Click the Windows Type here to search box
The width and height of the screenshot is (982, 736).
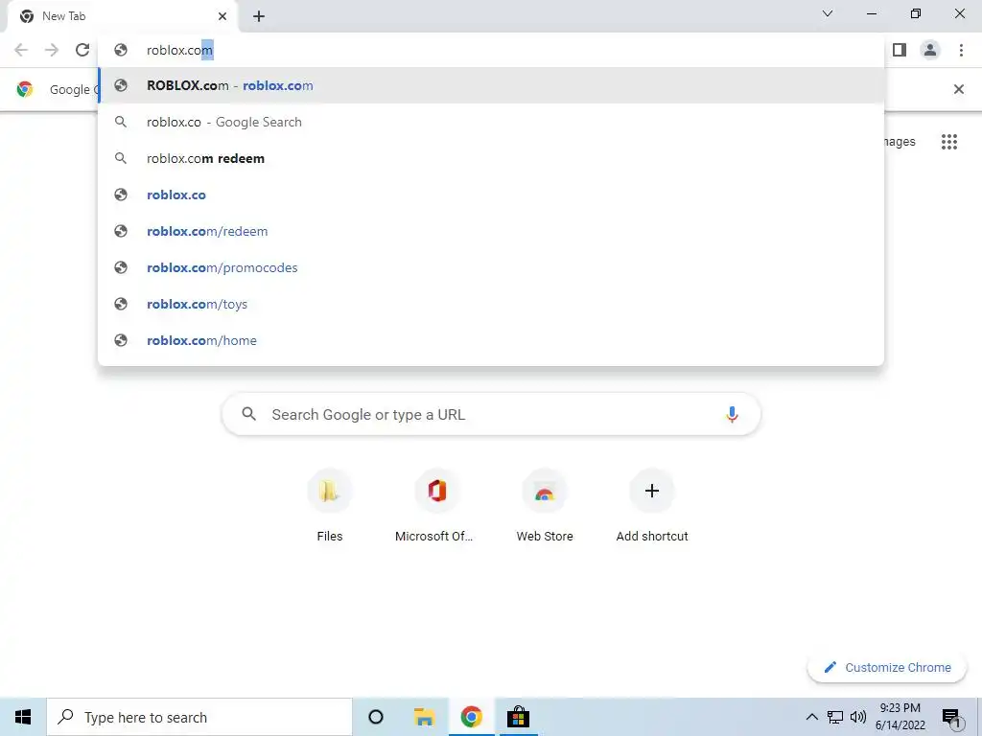coord(199,717)
